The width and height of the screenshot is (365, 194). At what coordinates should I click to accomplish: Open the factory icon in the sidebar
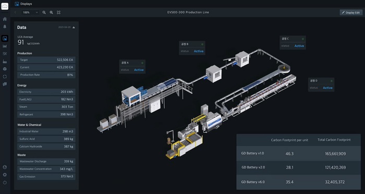coord(5,62)
